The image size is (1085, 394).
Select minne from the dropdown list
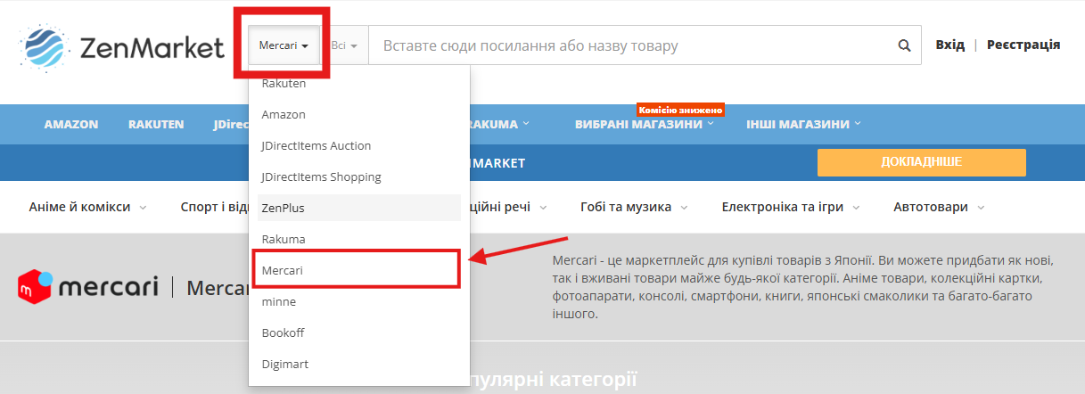point(358,301)
